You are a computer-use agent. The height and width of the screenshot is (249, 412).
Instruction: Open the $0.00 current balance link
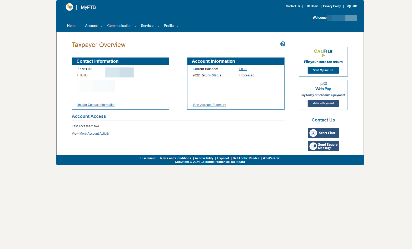pyautogui.click(x=243, y=69)
